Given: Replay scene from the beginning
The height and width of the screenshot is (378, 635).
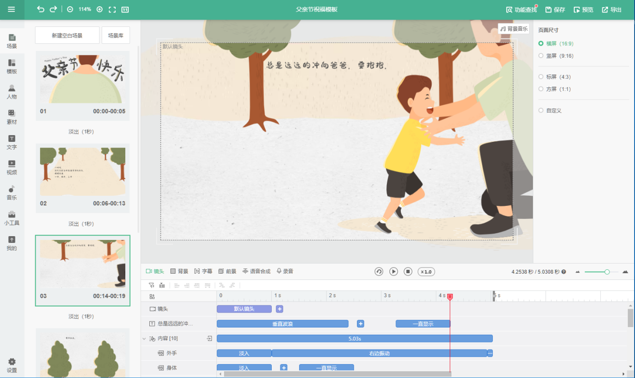Looking at the screenshot, I should [379, 272].
